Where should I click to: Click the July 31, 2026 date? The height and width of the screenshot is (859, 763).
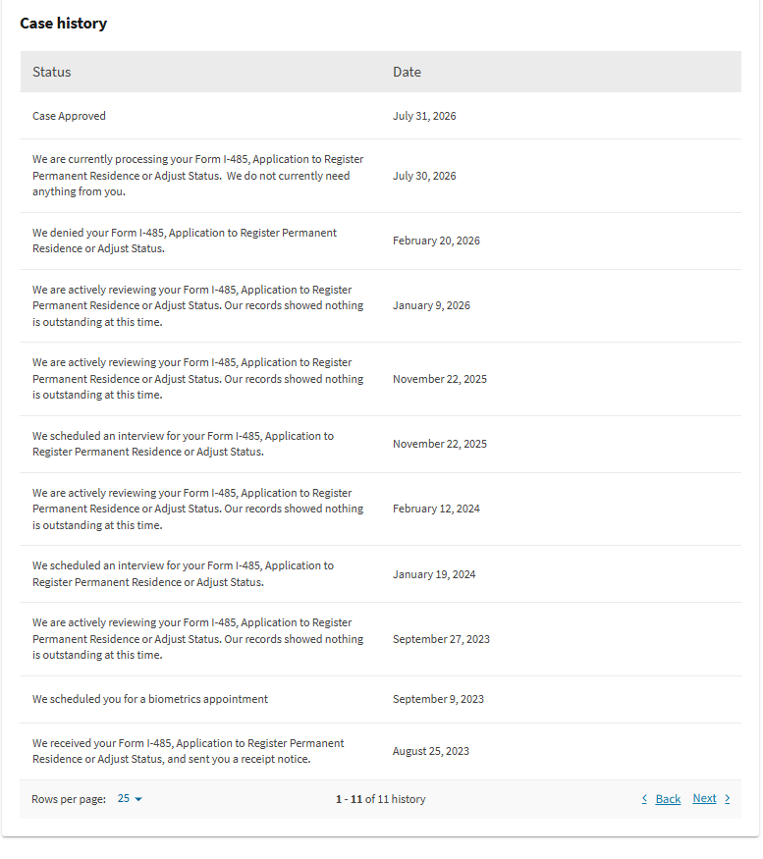tap(424, 116)
